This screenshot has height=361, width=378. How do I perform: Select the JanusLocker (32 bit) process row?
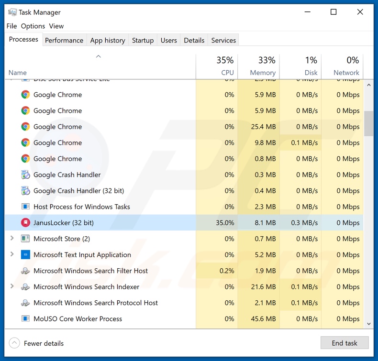(x=184, y=222)
